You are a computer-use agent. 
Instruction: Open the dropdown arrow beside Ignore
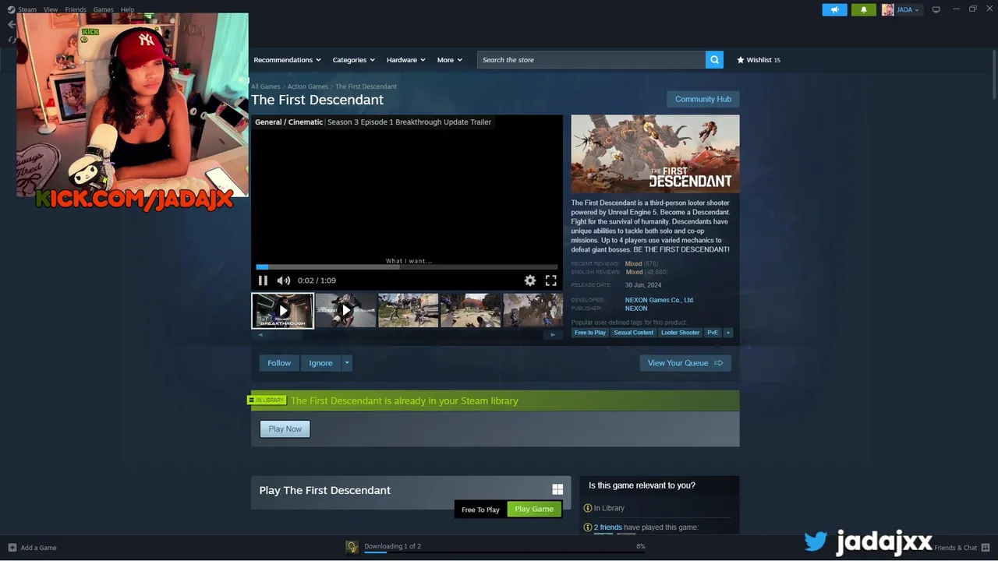tap(347, 363)
